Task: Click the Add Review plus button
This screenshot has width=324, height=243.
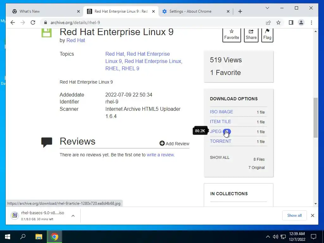Action: pyautogui.click(x=174, y=143)
